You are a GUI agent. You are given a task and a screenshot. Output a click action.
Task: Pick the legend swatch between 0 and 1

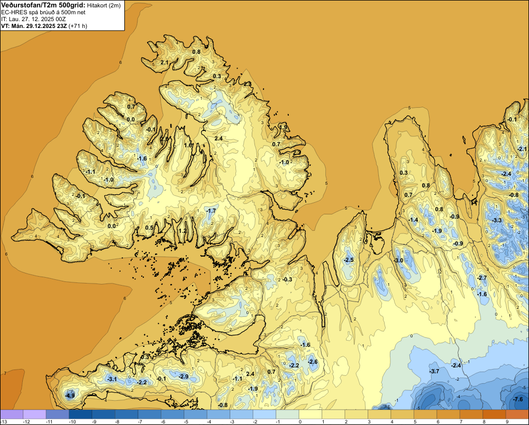pyautogui.click(x=311, y=414)
